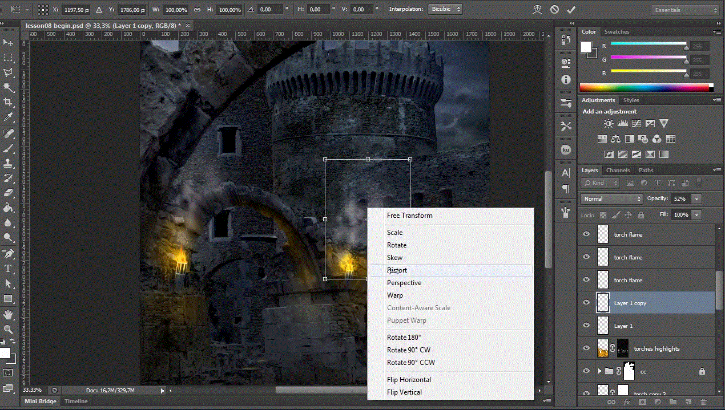725x410 pixels.
Task: Select the Crop tool in the toolbar
Action: coord(8,102)
